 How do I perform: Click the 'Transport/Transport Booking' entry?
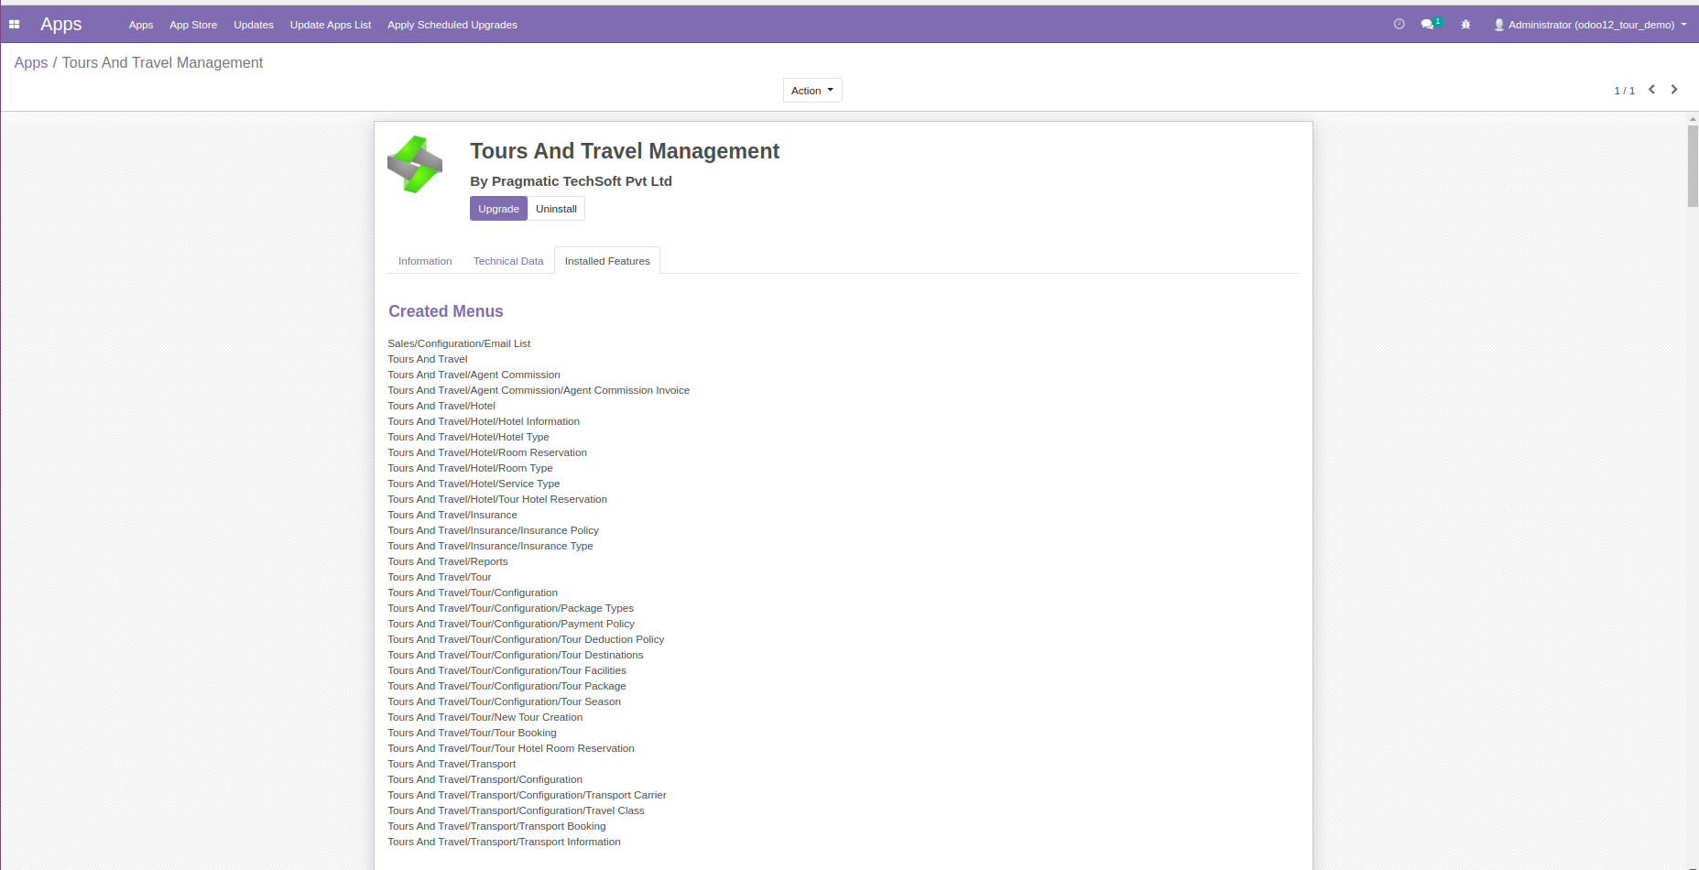pos(496,826)
